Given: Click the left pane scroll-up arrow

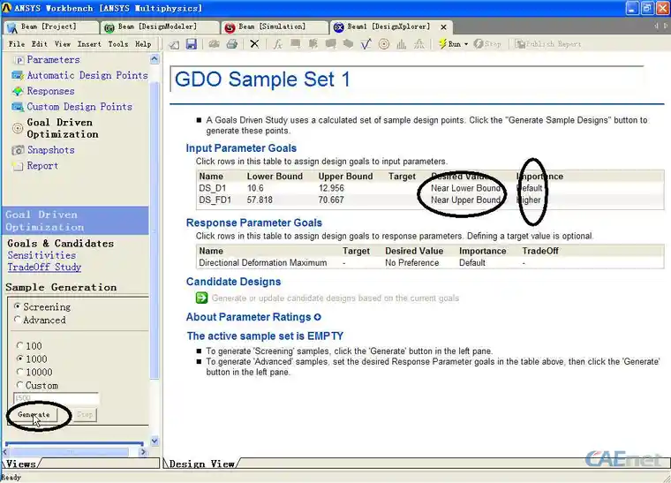Looking at the screenshot, I should click(155, 59).
